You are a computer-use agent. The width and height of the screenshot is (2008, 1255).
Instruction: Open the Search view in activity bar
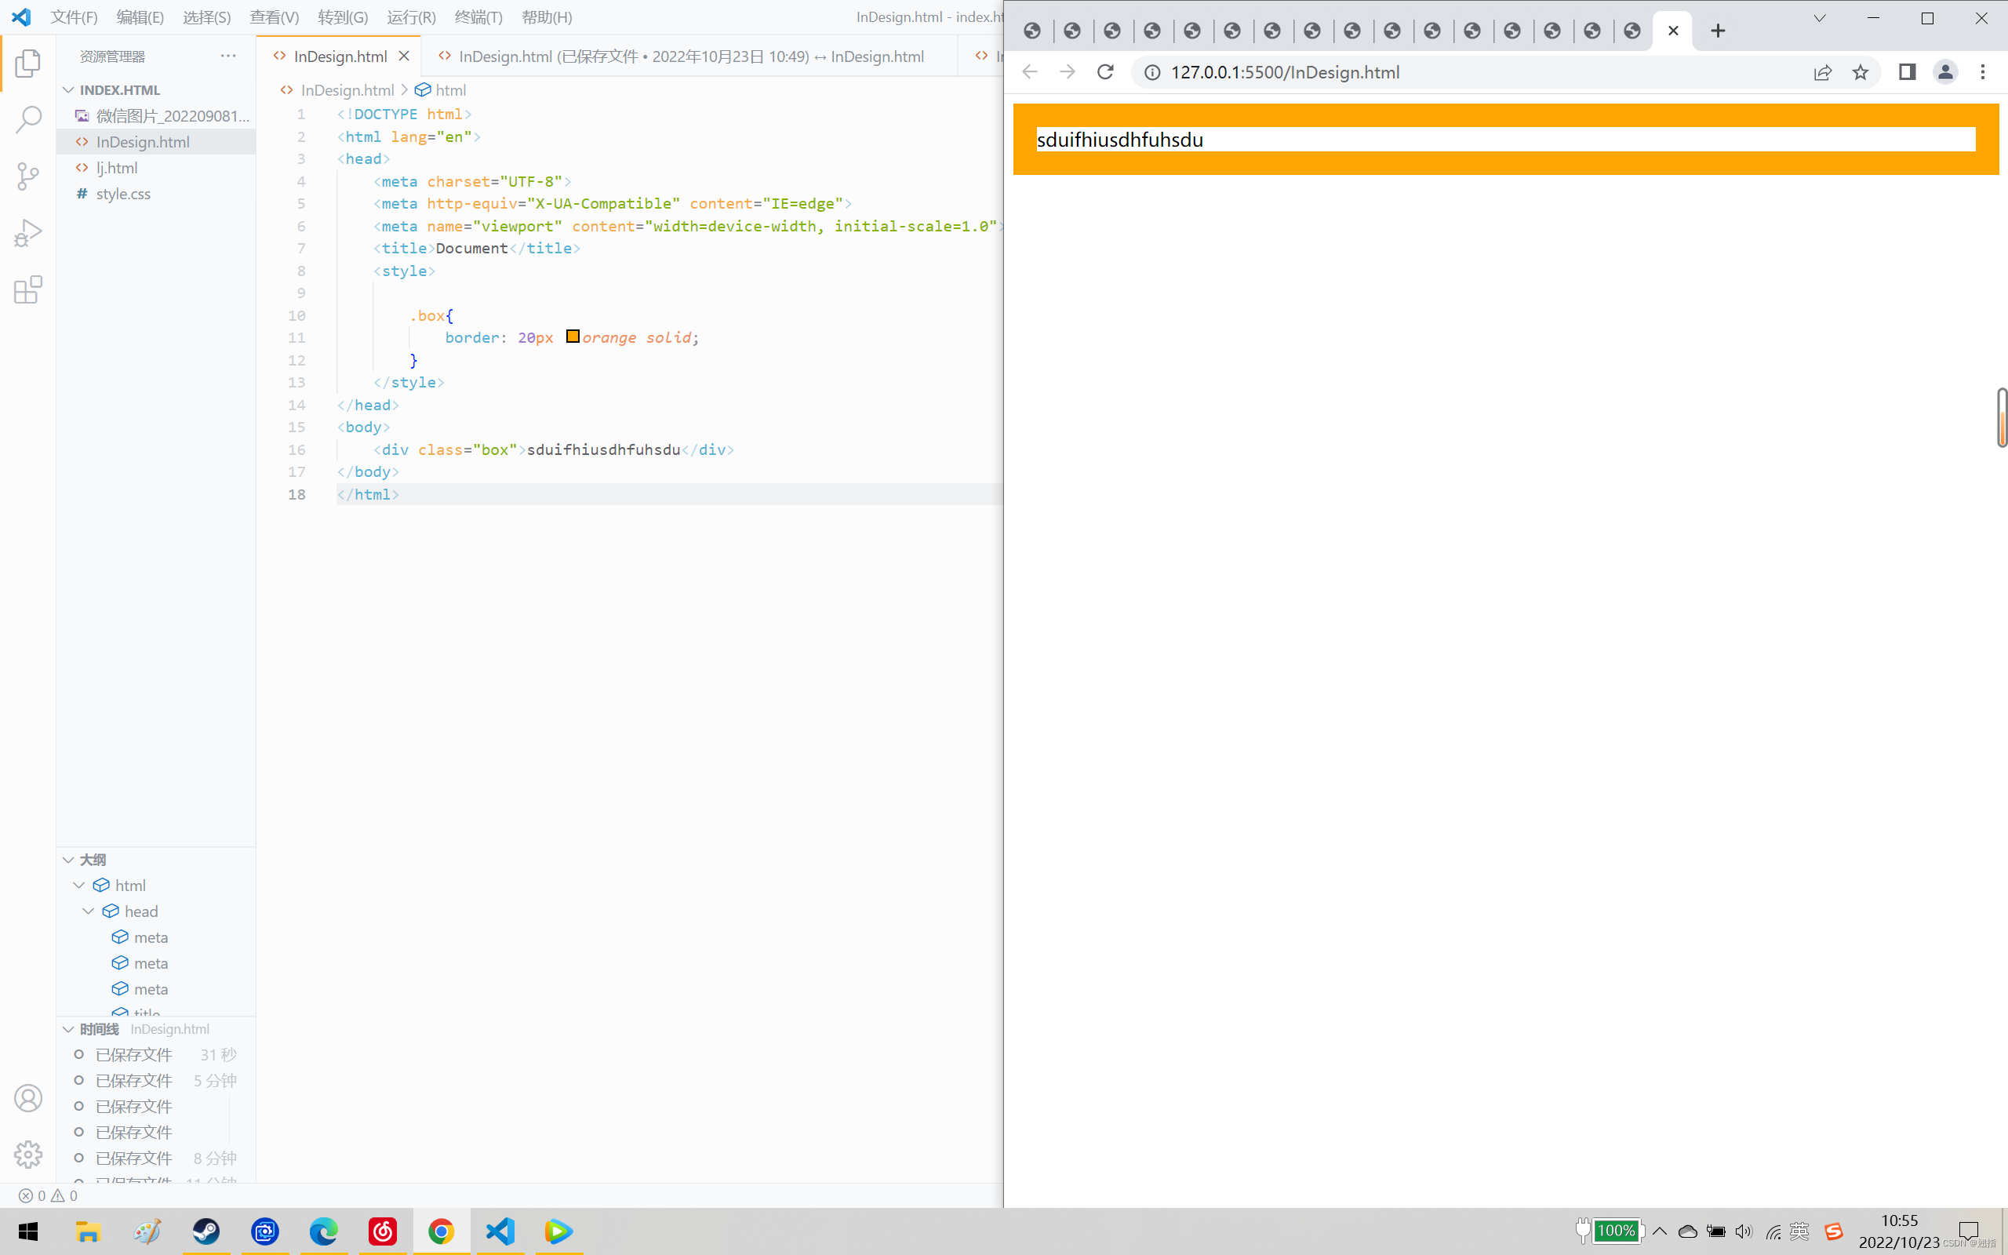click(x=28, y=119)
